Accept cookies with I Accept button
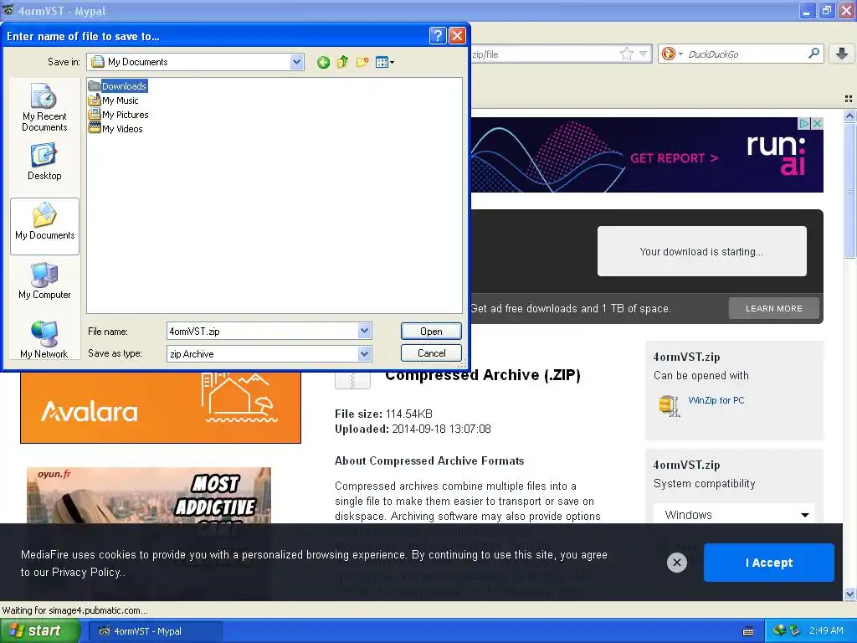 coord(768,563)
